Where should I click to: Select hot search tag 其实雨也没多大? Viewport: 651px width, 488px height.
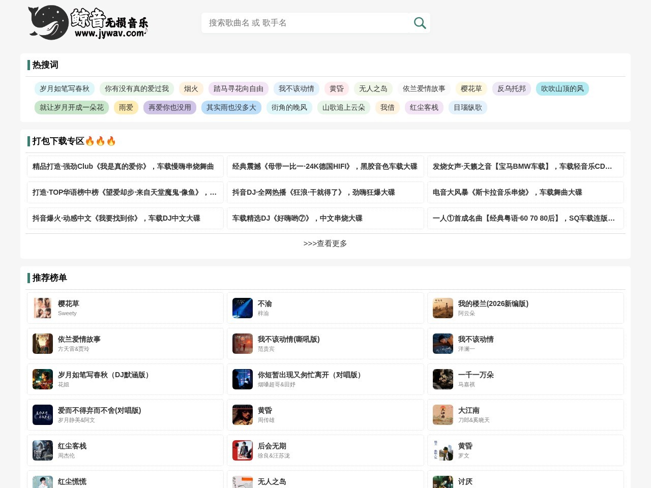[231, 107]
